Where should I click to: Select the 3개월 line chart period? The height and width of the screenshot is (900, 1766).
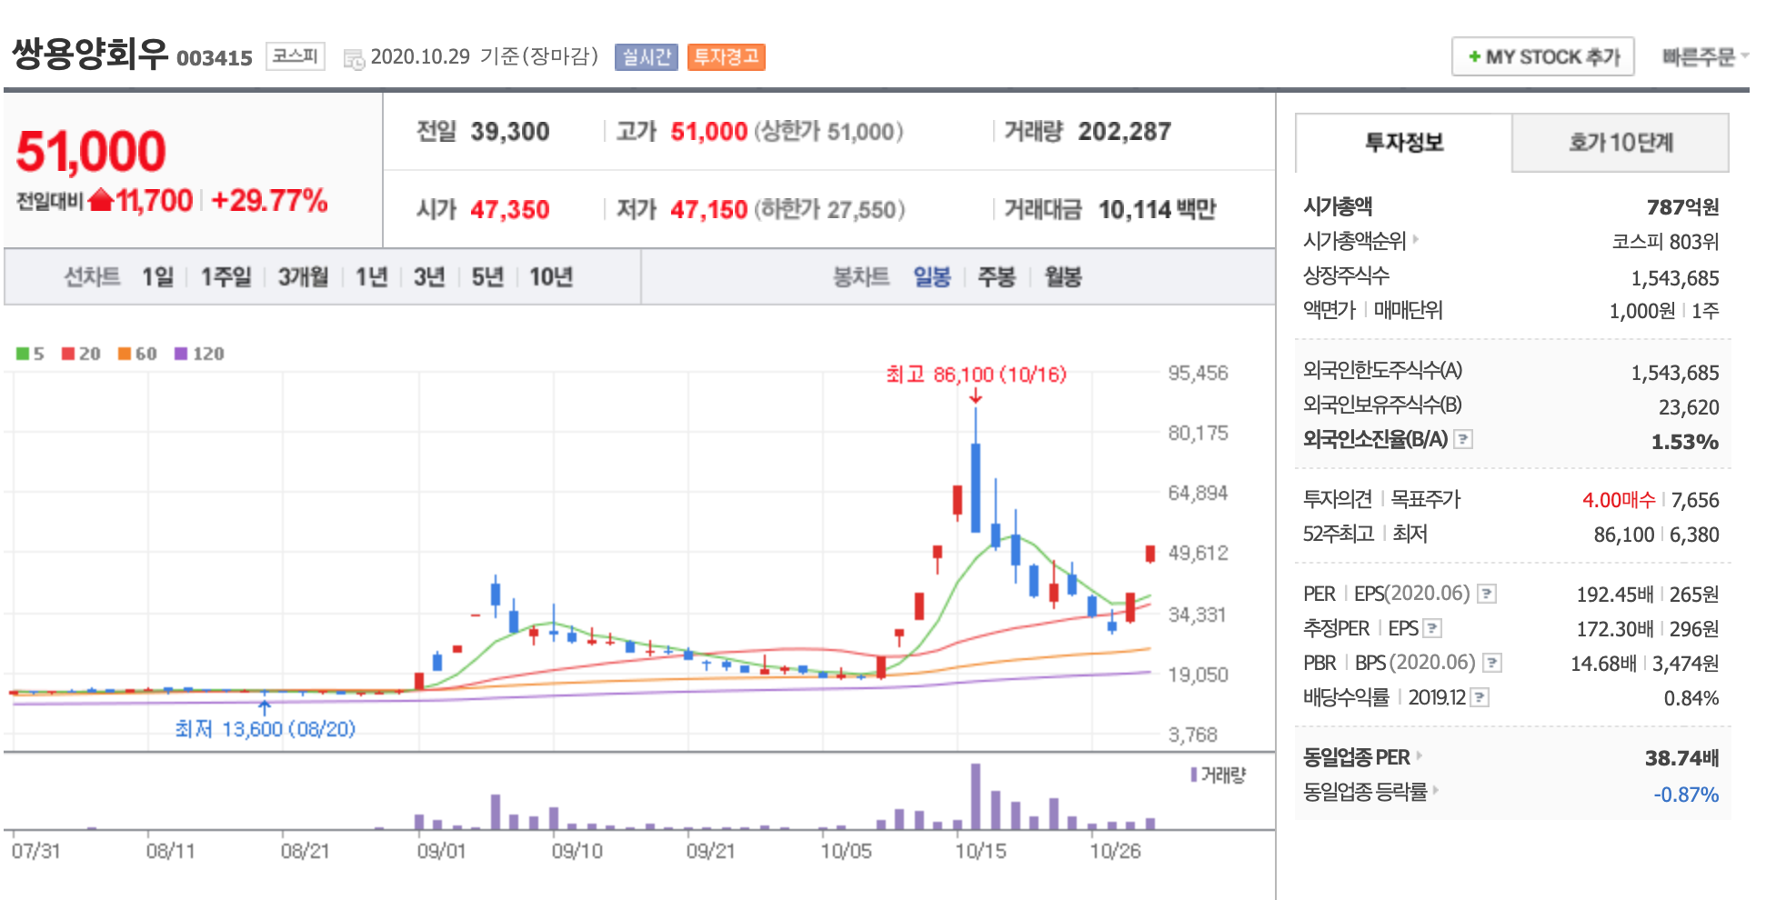[303, 276]
